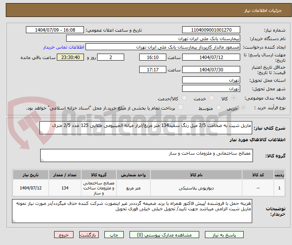Screen dimensions: 292x245
Task: Open اطلاعات تماس خریدار link
Action: (x=64, y=47)
